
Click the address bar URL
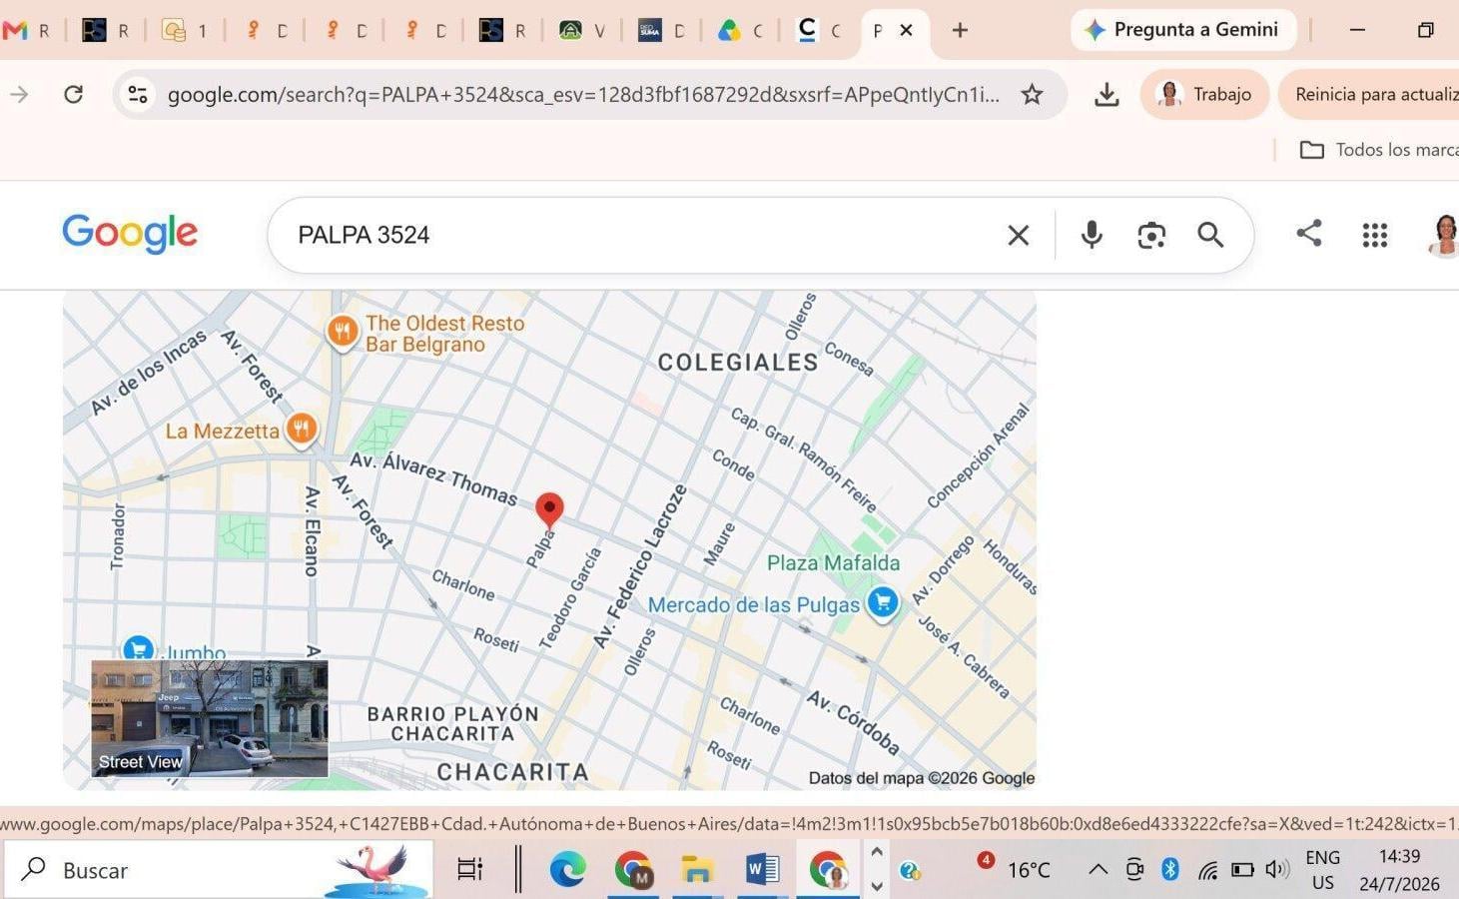(x=583, y=95)
